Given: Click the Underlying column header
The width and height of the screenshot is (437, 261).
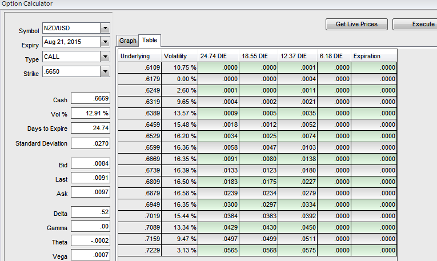Looking at the screenshot, I should coord(135,56).
